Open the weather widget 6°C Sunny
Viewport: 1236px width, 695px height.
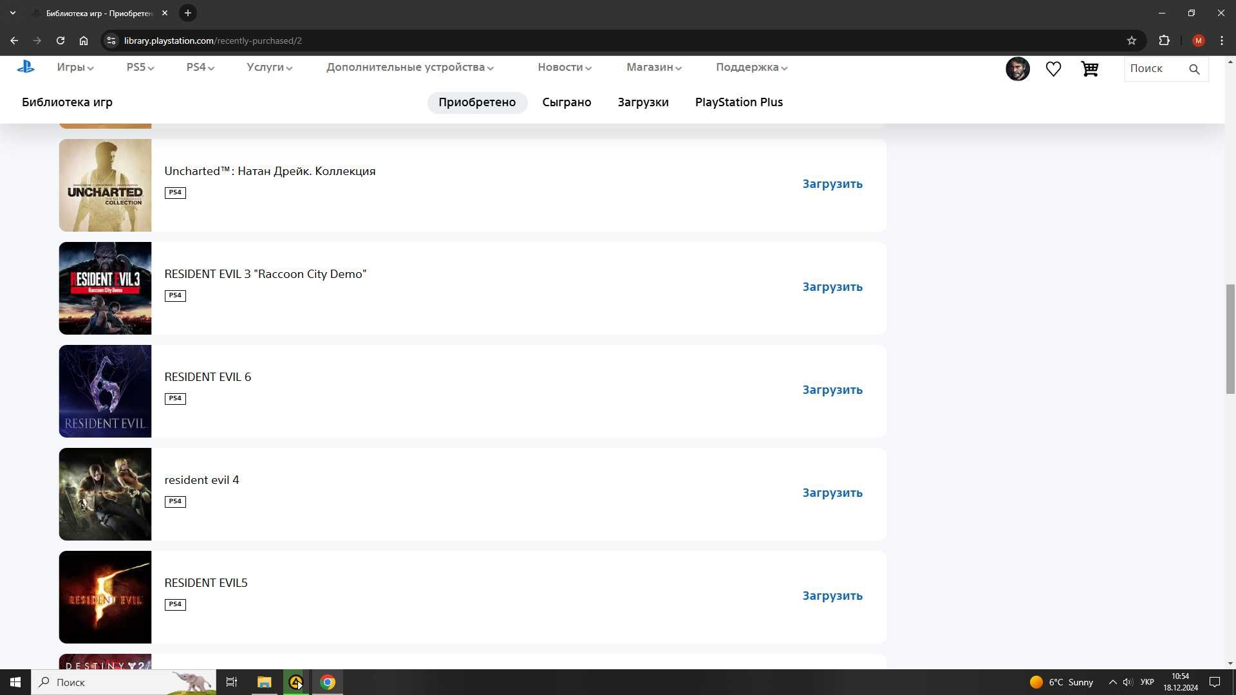tap(1062, 682)
